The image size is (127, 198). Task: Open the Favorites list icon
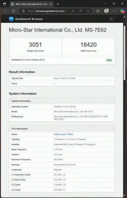98,11
